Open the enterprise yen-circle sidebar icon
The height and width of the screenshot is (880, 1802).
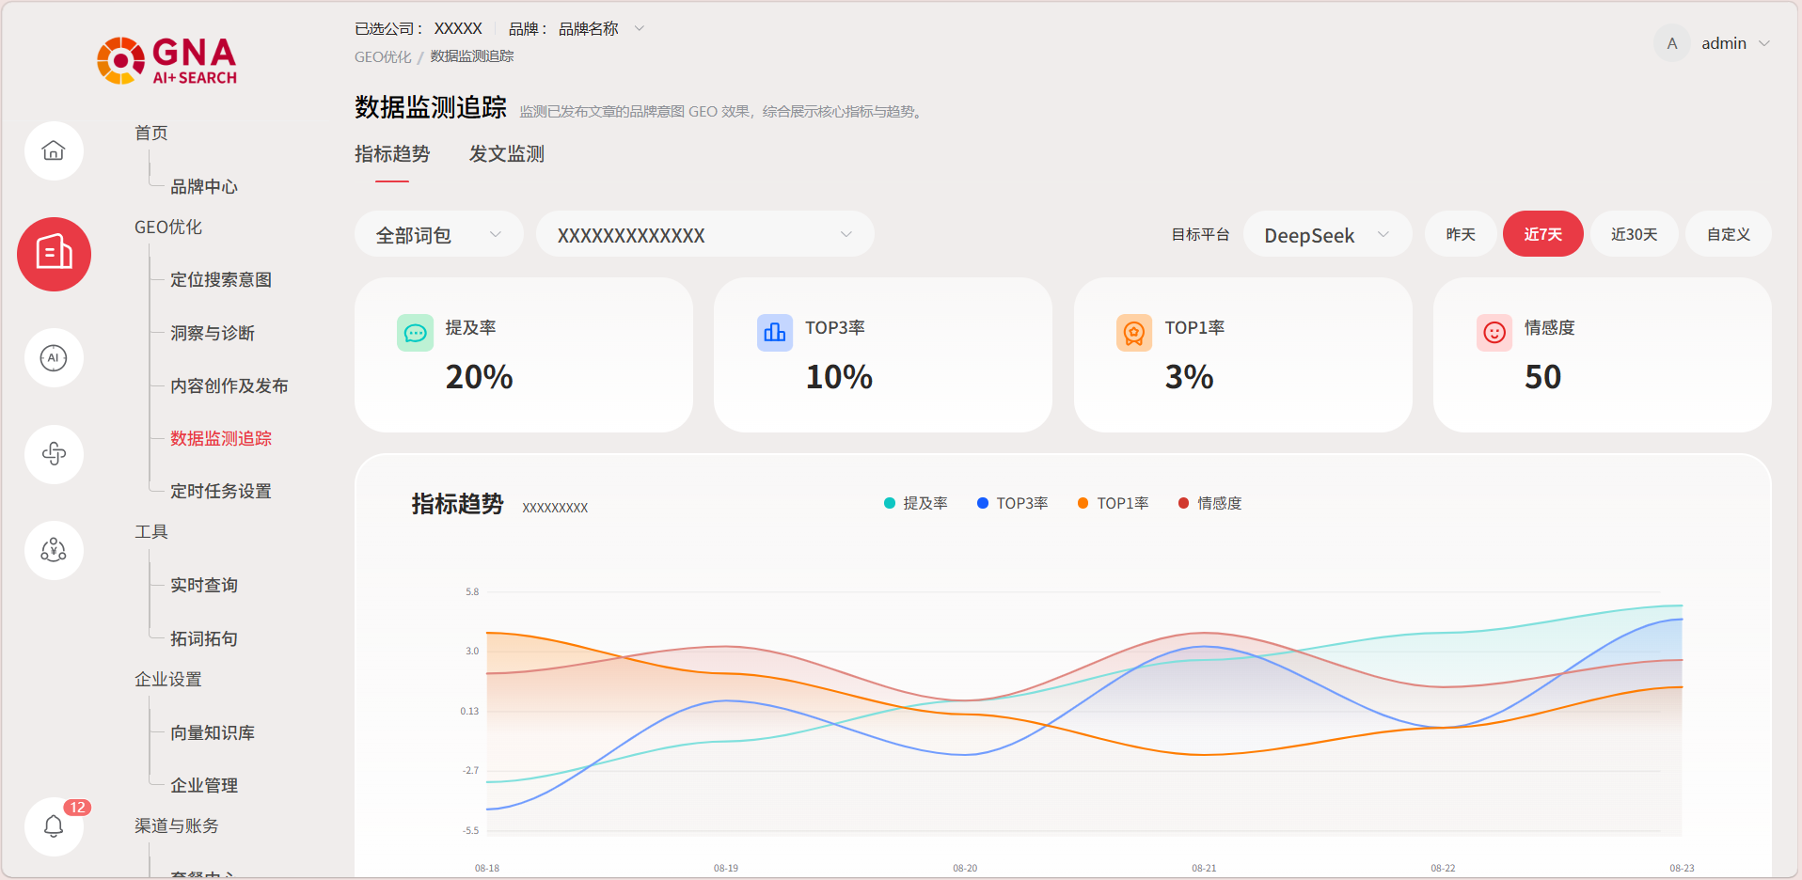point(54,550)
